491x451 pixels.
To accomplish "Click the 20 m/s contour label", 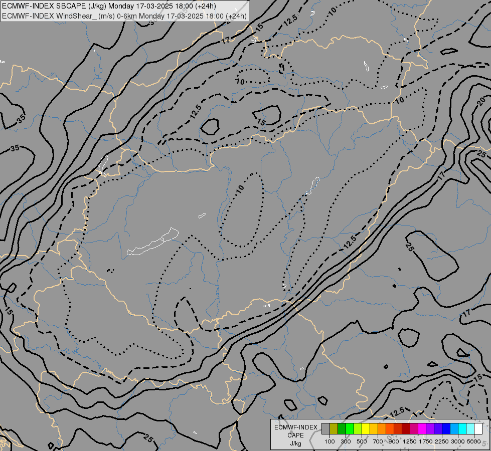I will click(482, 101).
